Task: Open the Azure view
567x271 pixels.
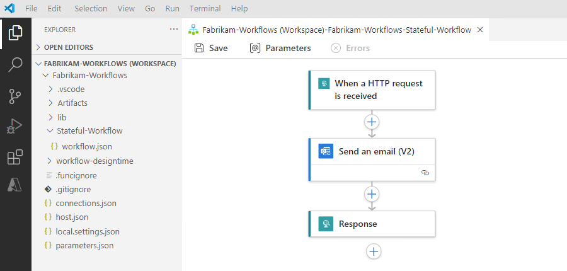Action: [x=15, y=185]
